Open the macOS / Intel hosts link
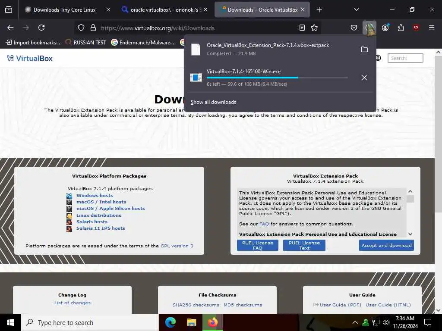This screenshot has width=442, height=331. [x=101, y=202]
